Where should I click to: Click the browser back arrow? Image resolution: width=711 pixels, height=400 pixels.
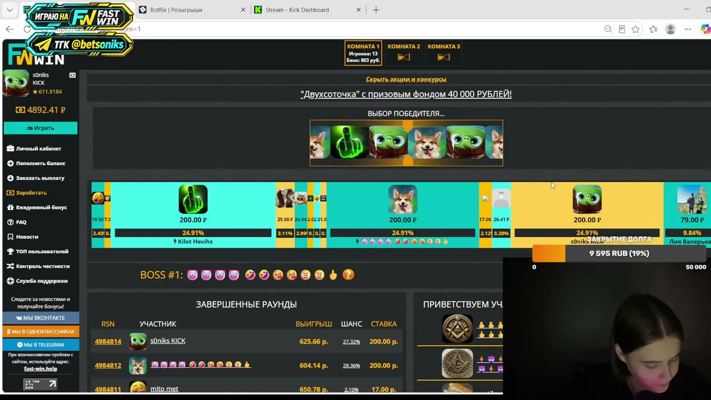coord(10,29)
